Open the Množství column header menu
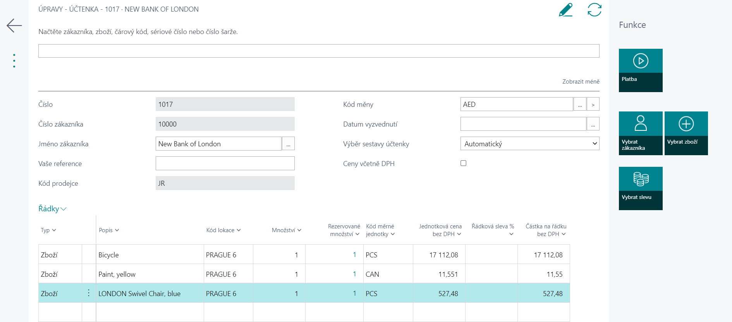Screen dimensions: 732x322 tap(286, 230)
